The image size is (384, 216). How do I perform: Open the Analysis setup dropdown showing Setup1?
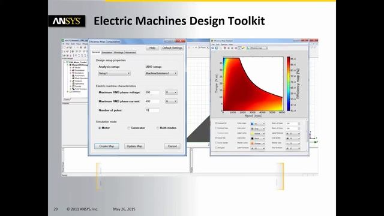(114, 73)
